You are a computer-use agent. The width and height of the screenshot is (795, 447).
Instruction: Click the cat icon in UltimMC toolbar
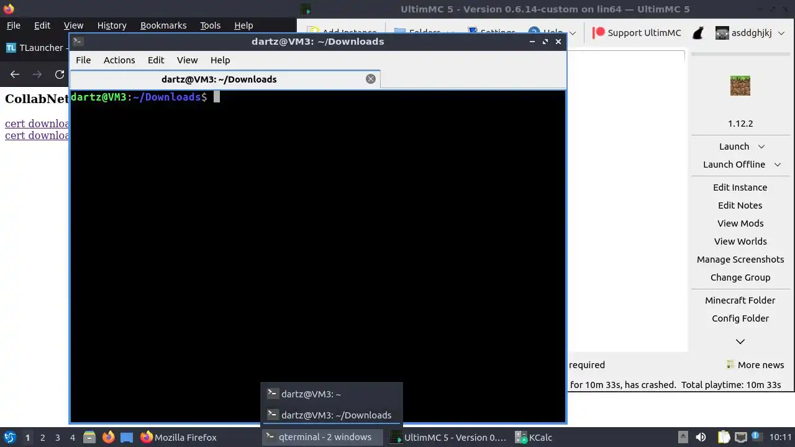[x=698, y=33]
